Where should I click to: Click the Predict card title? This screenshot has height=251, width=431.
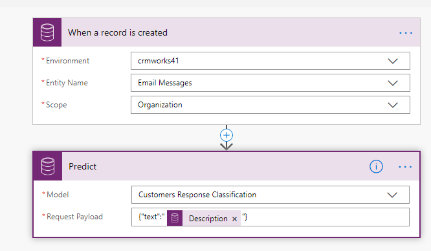(82, 167)
